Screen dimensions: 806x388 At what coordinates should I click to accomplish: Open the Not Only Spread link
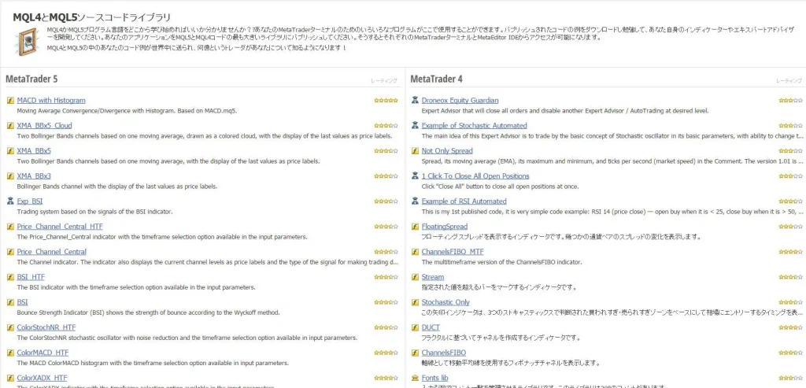point(447,151)
